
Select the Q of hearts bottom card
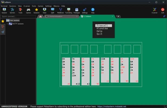125,77
